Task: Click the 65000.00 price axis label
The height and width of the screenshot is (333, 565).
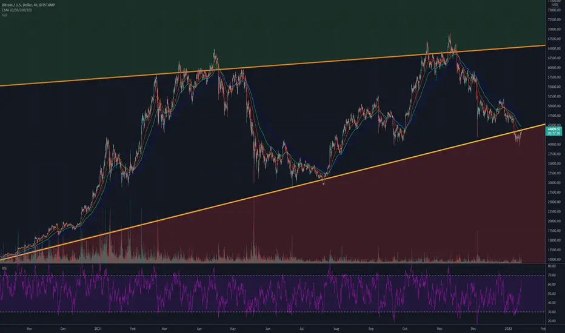Action: [x=554, y=48]
